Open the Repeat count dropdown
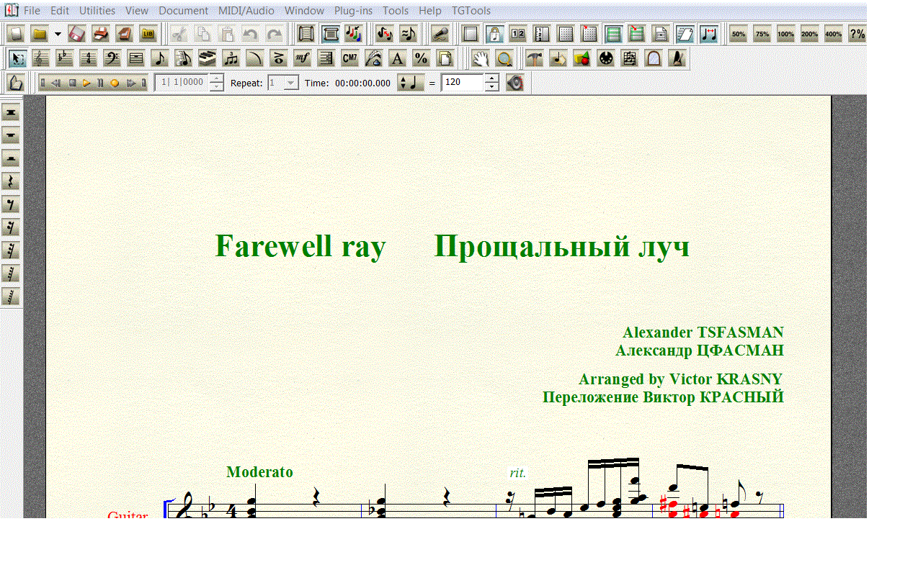The width and height of the screenshot is (918, 588). coord(291,83)
